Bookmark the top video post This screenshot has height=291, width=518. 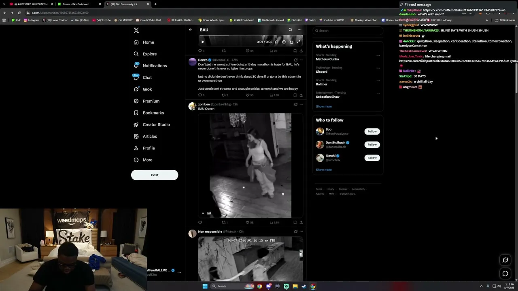[295, 51]
